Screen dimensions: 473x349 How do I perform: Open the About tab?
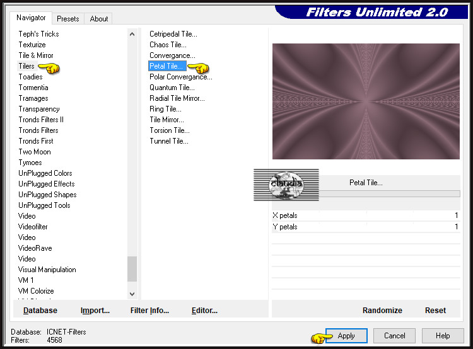98,19
